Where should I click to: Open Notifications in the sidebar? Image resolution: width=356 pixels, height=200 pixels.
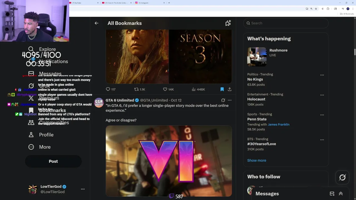coord(48,61)
